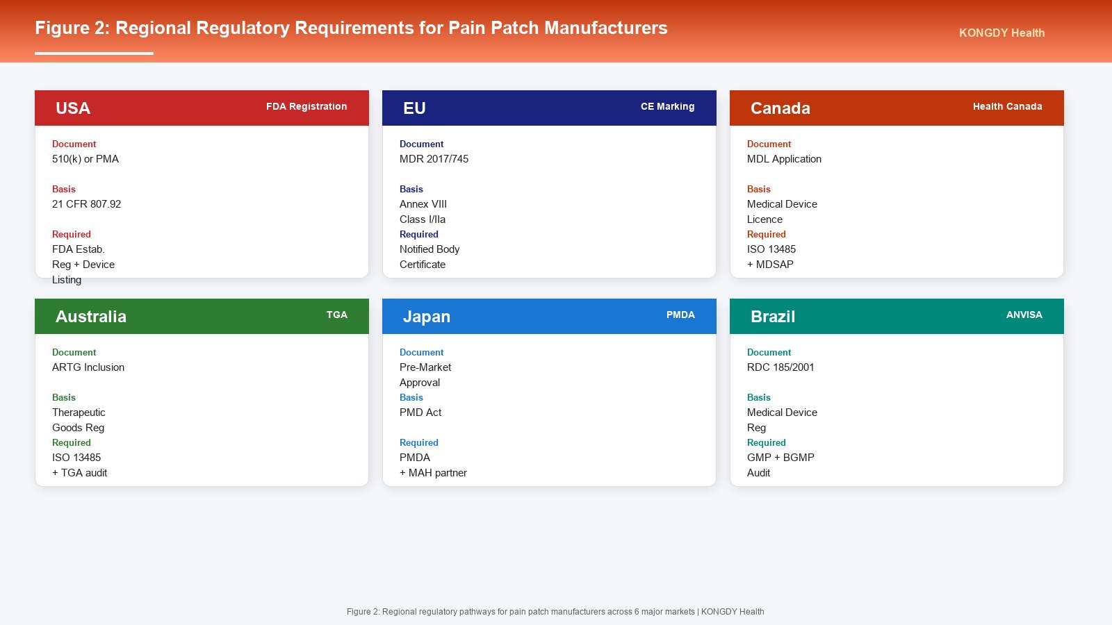Select the Canada card header
1112x625 pixels.
pyautogui.click(x=897, y=108)
